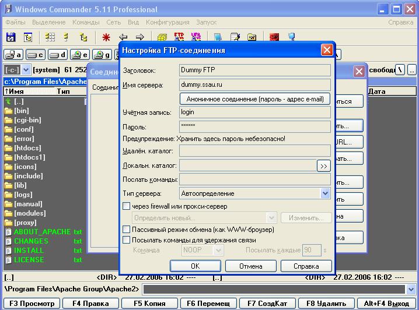Screen dimensions: 419x310
Task: Click the F7 СоздКат button
Action: click(267, 304)
